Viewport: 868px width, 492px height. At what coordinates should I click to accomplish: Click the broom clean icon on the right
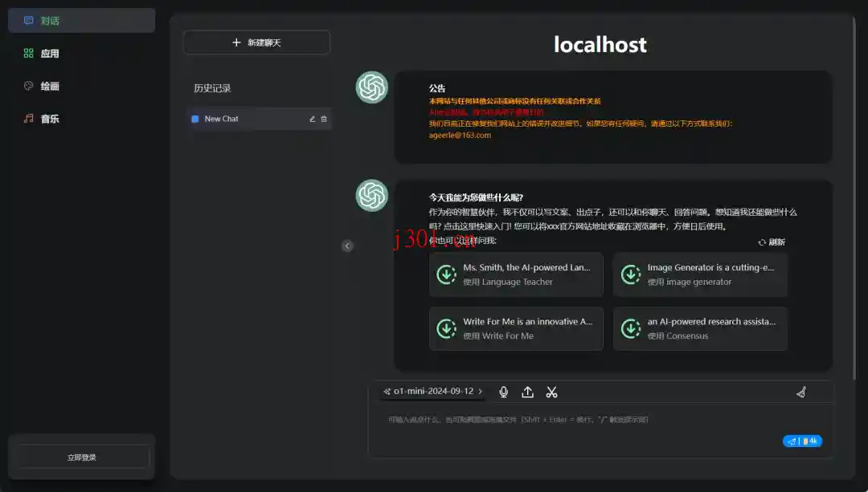tap(800, 392)
